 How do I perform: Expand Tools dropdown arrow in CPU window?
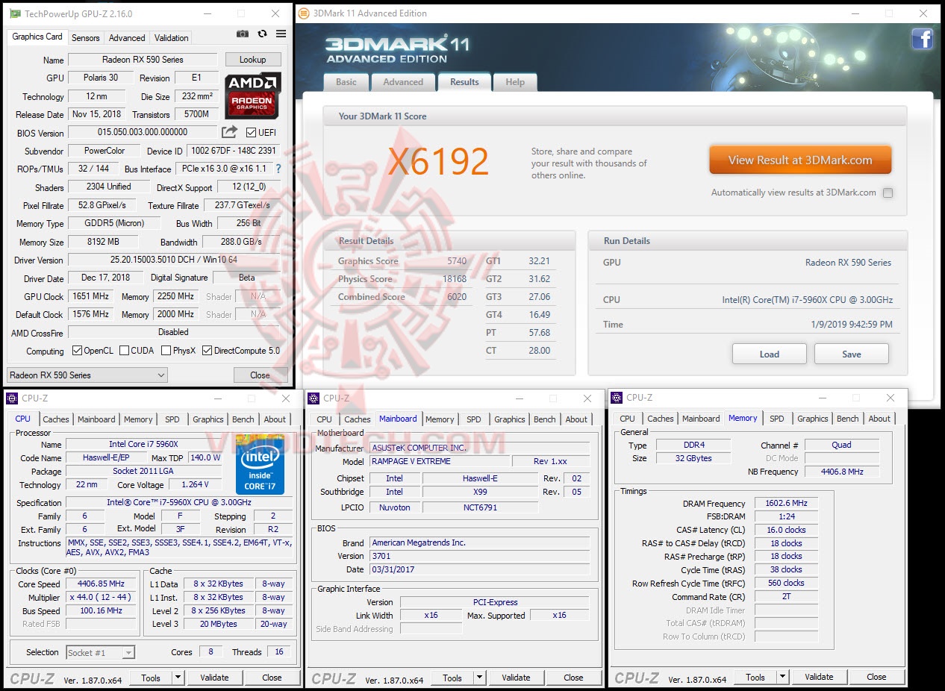[178, 678]
